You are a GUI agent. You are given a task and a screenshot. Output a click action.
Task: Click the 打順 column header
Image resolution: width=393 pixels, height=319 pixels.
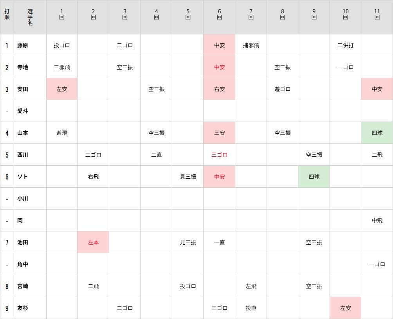(x=7, y=17)
